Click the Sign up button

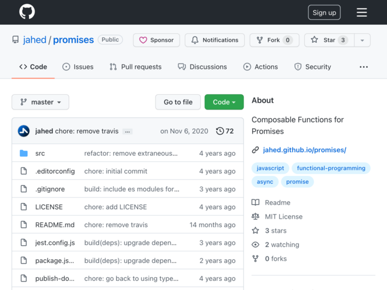324,12
